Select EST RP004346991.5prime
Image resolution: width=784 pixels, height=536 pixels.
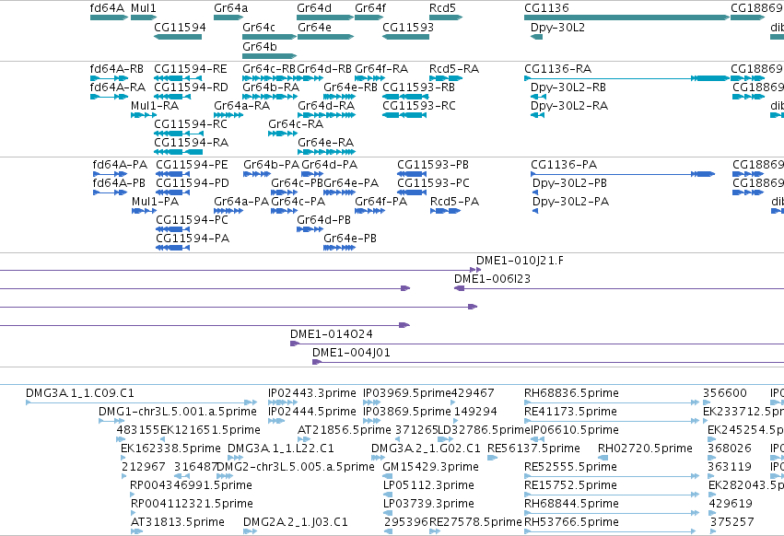click(x=191, y=486)
